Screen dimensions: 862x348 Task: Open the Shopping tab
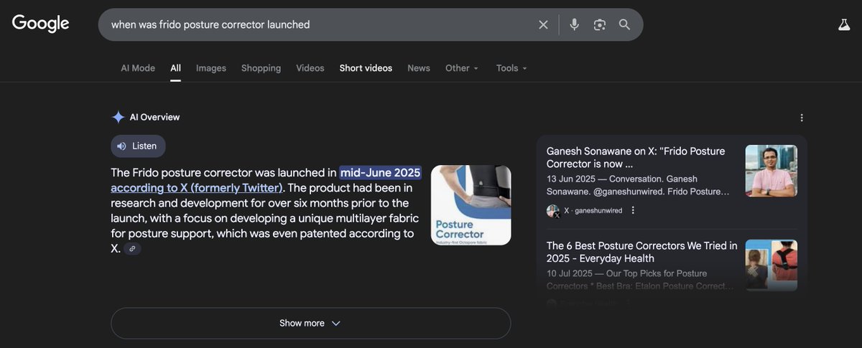point(261,68)
